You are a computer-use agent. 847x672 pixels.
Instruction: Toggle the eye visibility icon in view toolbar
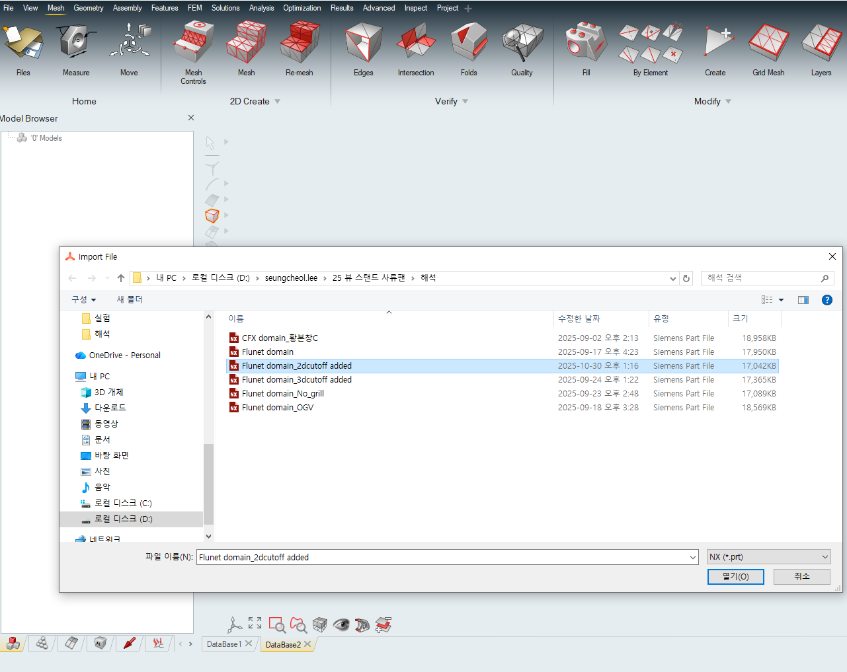[341, 624]
